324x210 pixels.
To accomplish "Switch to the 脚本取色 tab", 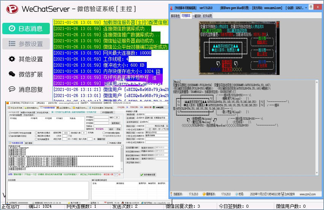I will click(175, 16).
